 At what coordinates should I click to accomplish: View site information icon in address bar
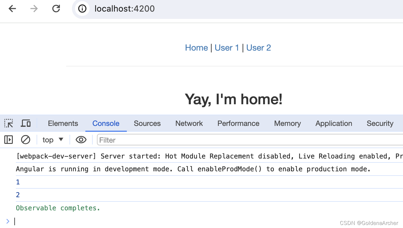(x=82, y=9)
